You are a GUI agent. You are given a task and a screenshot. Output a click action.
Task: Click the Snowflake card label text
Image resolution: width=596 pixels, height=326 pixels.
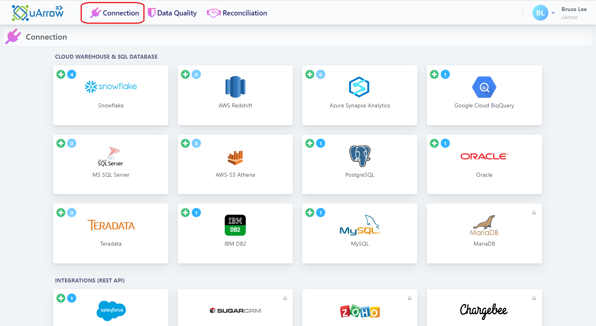pyautogui.click(x=111, y=105)
